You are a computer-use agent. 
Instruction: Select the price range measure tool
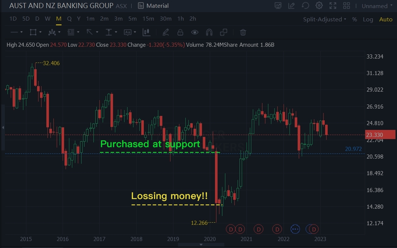point(108,32)
